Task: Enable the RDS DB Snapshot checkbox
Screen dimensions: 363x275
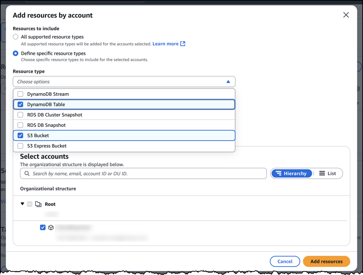Action: 20,125
